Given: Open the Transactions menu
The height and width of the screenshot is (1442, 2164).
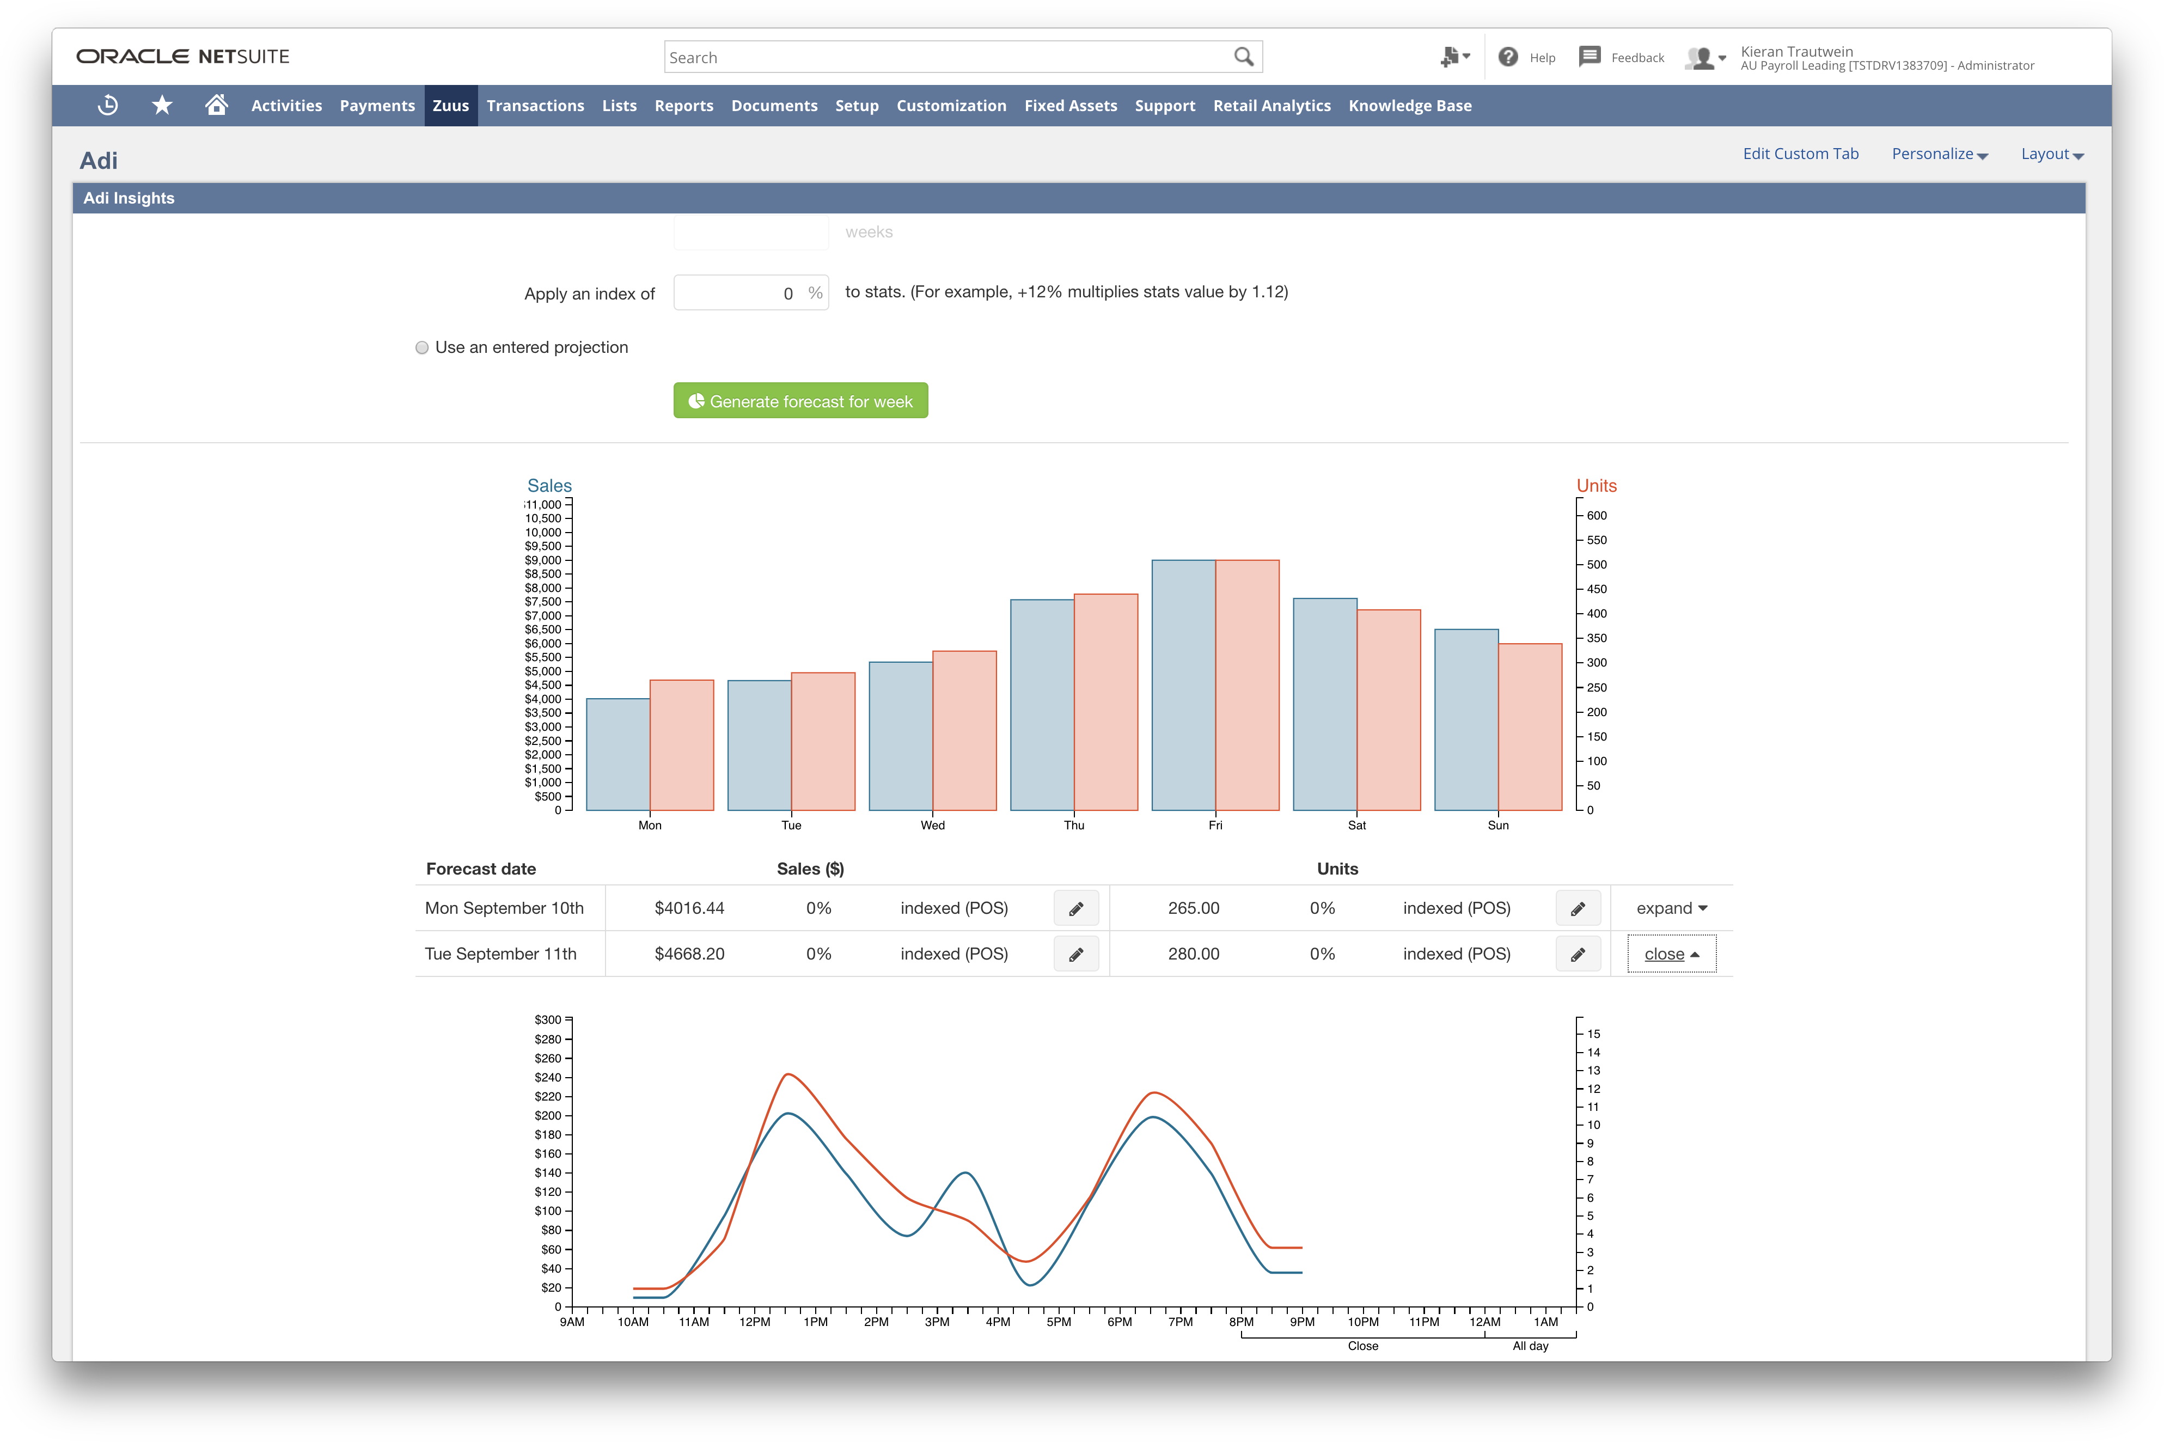Looking at the screenshot, I should pos(535,106).
